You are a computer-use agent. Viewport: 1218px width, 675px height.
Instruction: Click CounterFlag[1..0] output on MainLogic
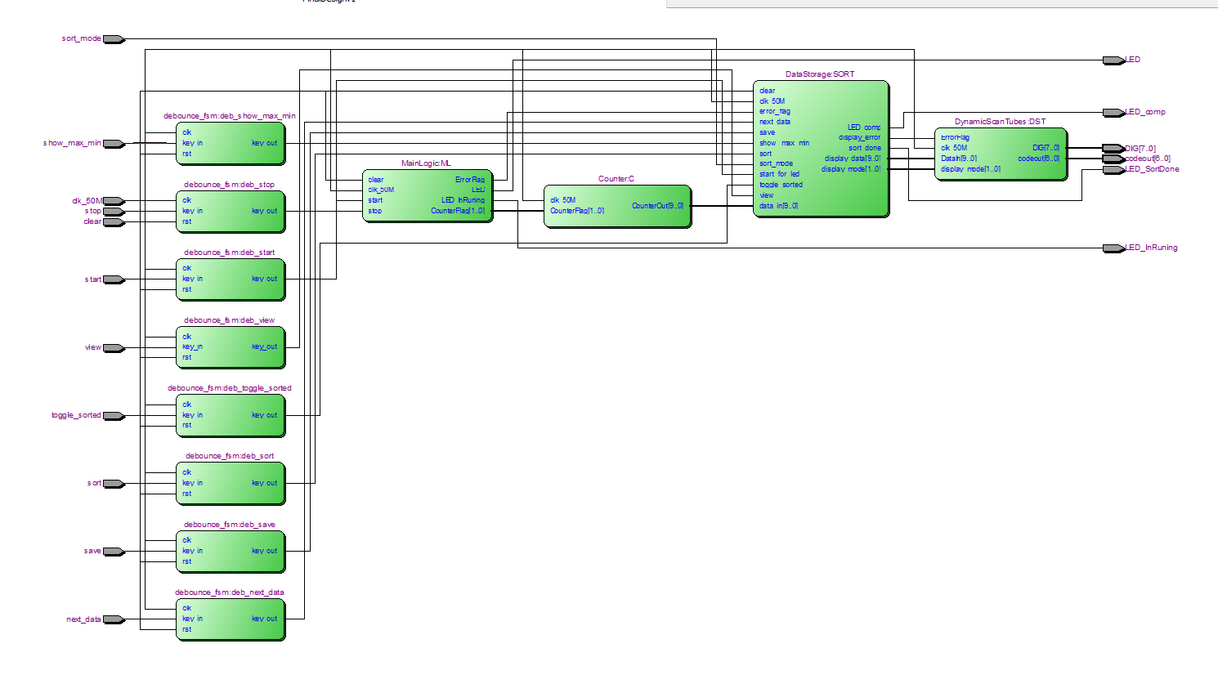pos(458,211)
